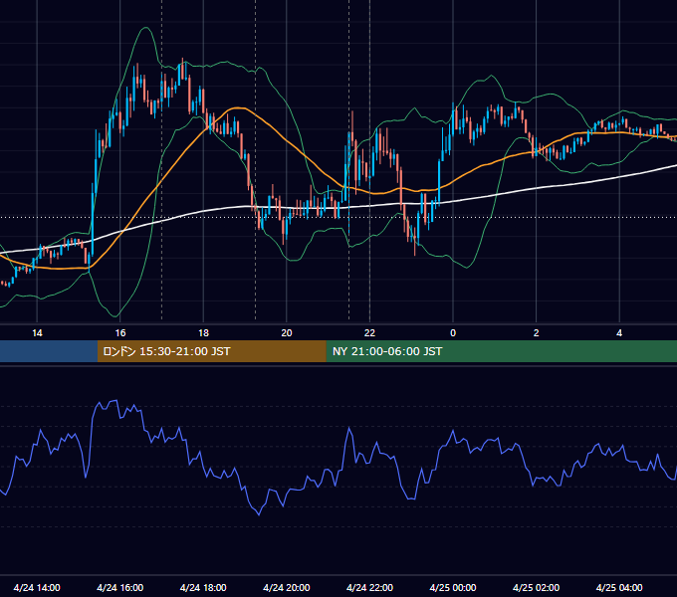
Task: Click the 4/24 14:00 date label
Action: [x=37, y=587]
